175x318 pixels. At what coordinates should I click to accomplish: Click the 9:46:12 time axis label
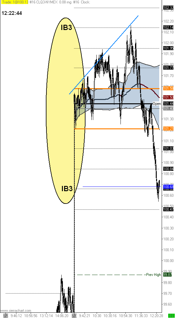[x=16, y=316]
